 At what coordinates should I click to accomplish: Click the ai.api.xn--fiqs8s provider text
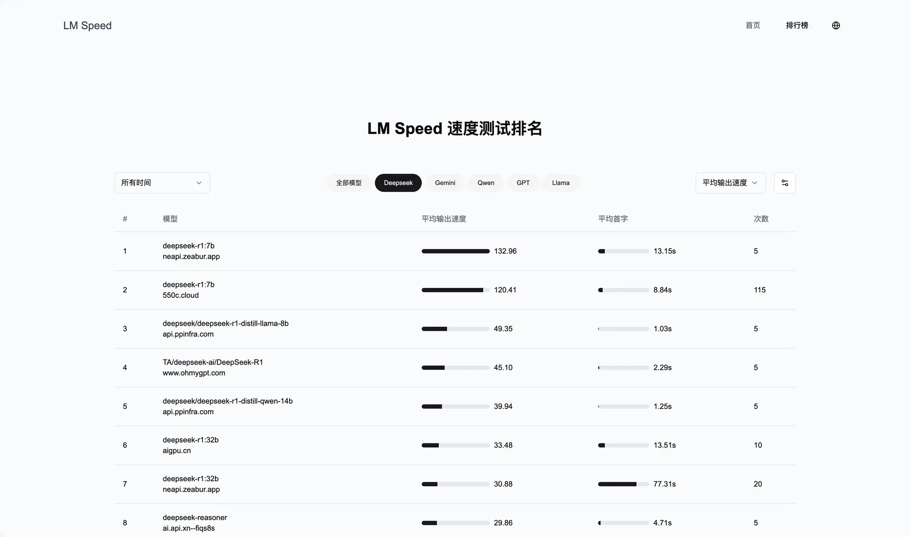(x=189, y=528)
